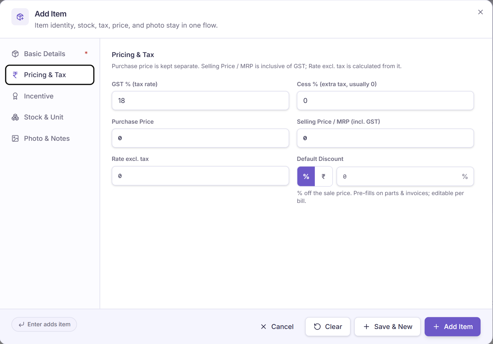This screenshot has width=493, height=344.
Task: Click the reset arrow icon on Clear
Action: pyautogui.click(x=317, y=327)
